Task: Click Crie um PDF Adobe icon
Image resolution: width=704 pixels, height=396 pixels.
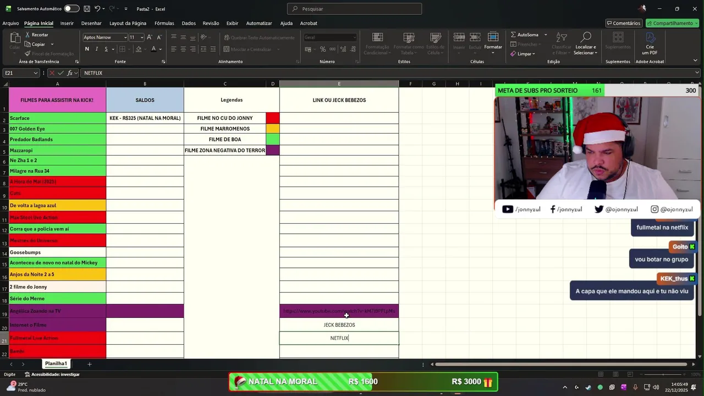Action: click(x=650, y=37)
